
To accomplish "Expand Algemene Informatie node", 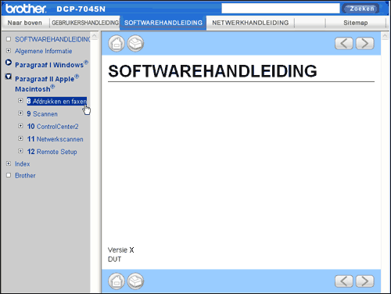I will pos(9,51).
